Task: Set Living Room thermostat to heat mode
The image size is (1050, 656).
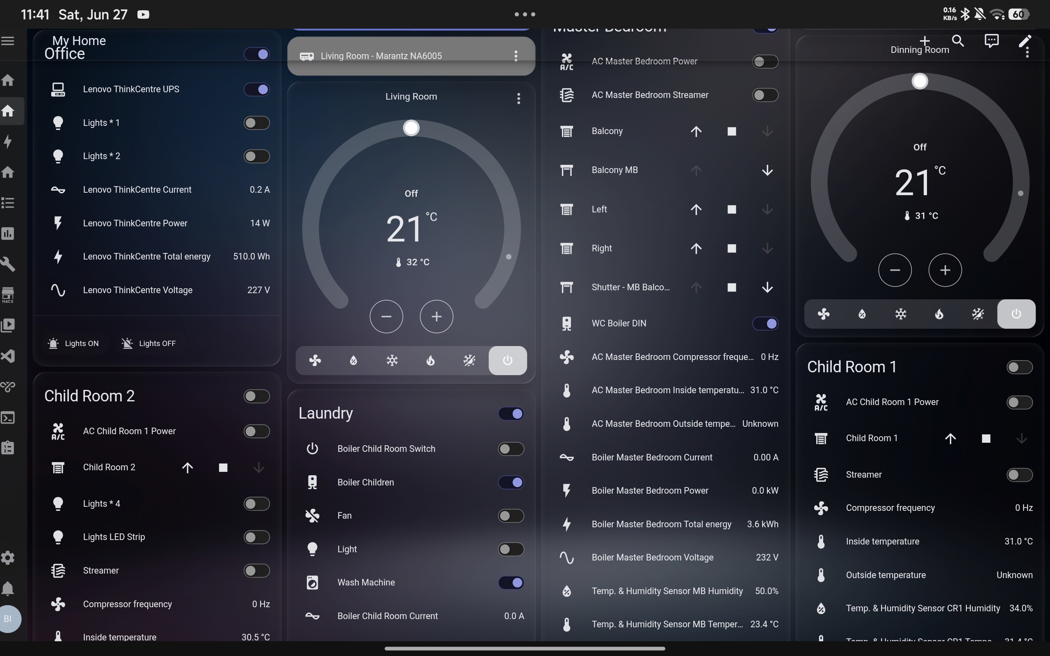Action: pos(430,360)
